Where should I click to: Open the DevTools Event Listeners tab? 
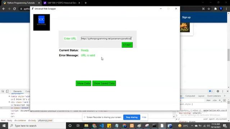click(x=214, y=96)
